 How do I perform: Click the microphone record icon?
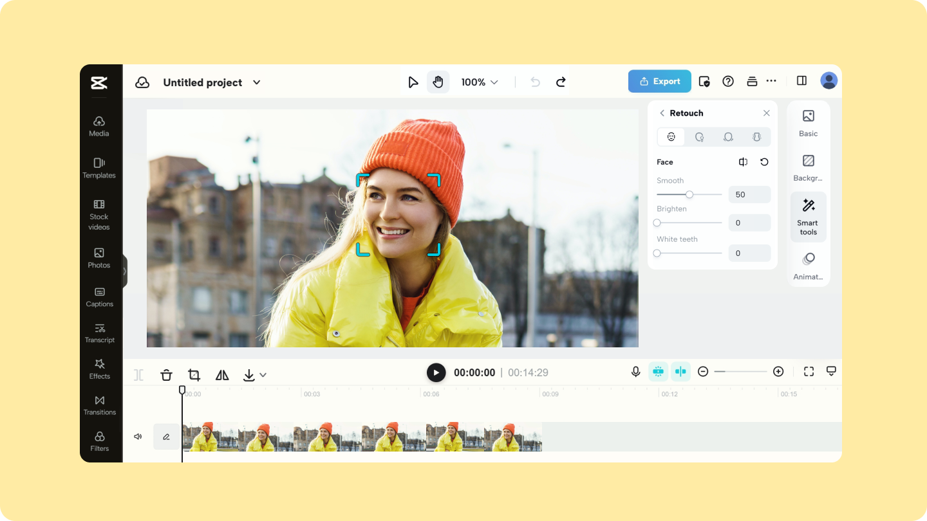coord(636,372)
